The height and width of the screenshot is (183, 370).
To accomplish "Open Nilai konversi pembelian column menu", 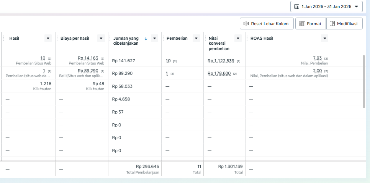I will point(238,38).
